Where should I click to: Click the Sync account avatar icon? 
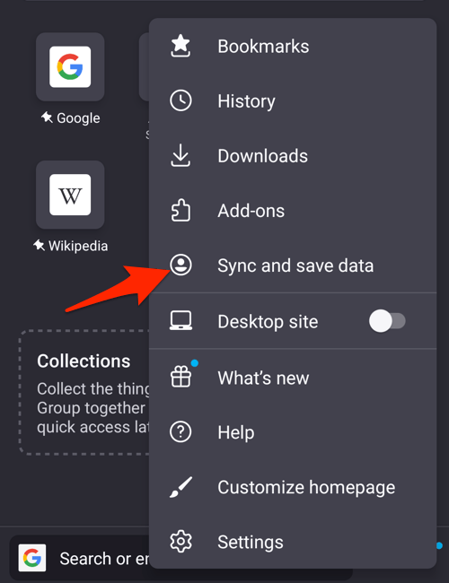[x=180, y=265]
